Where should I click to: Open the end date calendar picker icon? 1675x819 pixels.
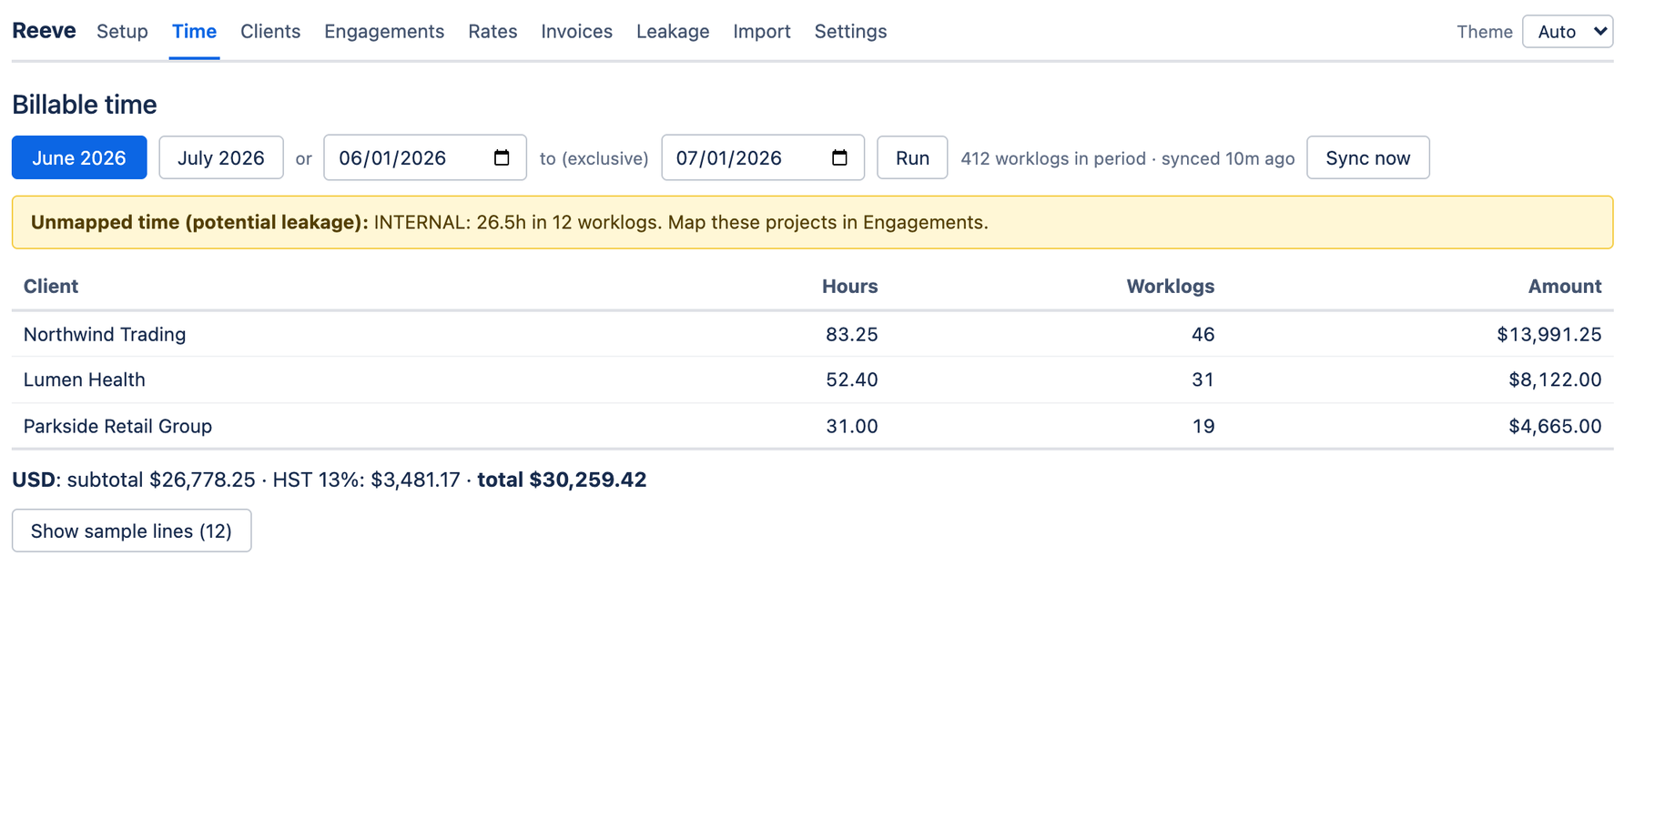pyautogui.click(x=839, y=157)
